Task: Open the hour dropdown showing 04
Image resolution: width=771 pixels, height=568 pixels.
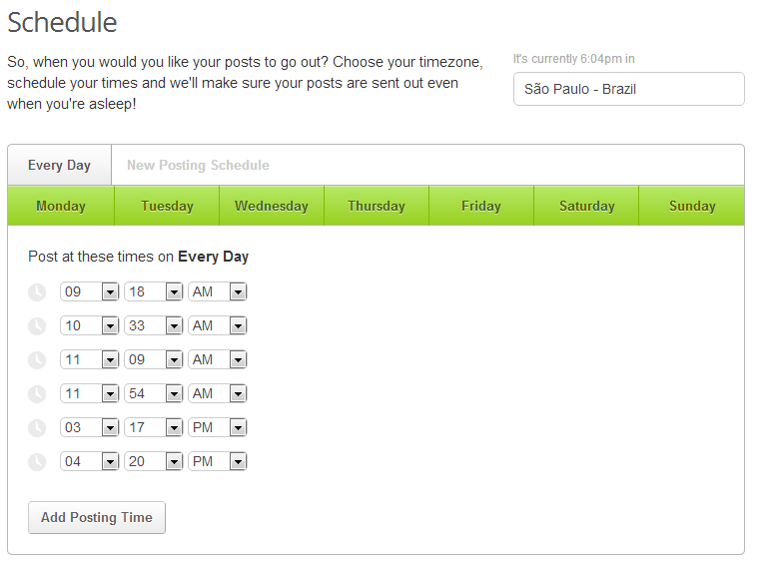Action: [x=90, y=462]
